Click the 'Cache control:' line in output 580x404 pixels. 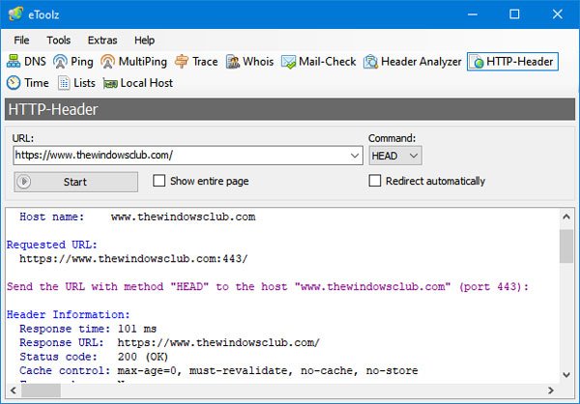point(218,371)
